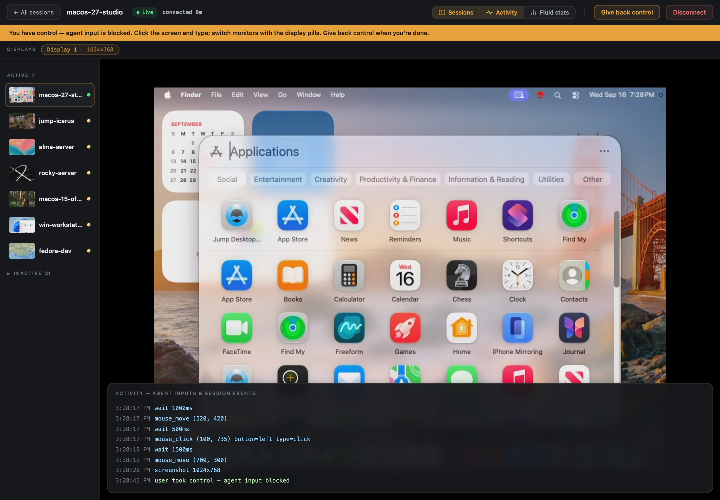The image size is (720, 500).
Task: Select the macos-27-st... session in the sidebar
Action: [x=49, y=95]
